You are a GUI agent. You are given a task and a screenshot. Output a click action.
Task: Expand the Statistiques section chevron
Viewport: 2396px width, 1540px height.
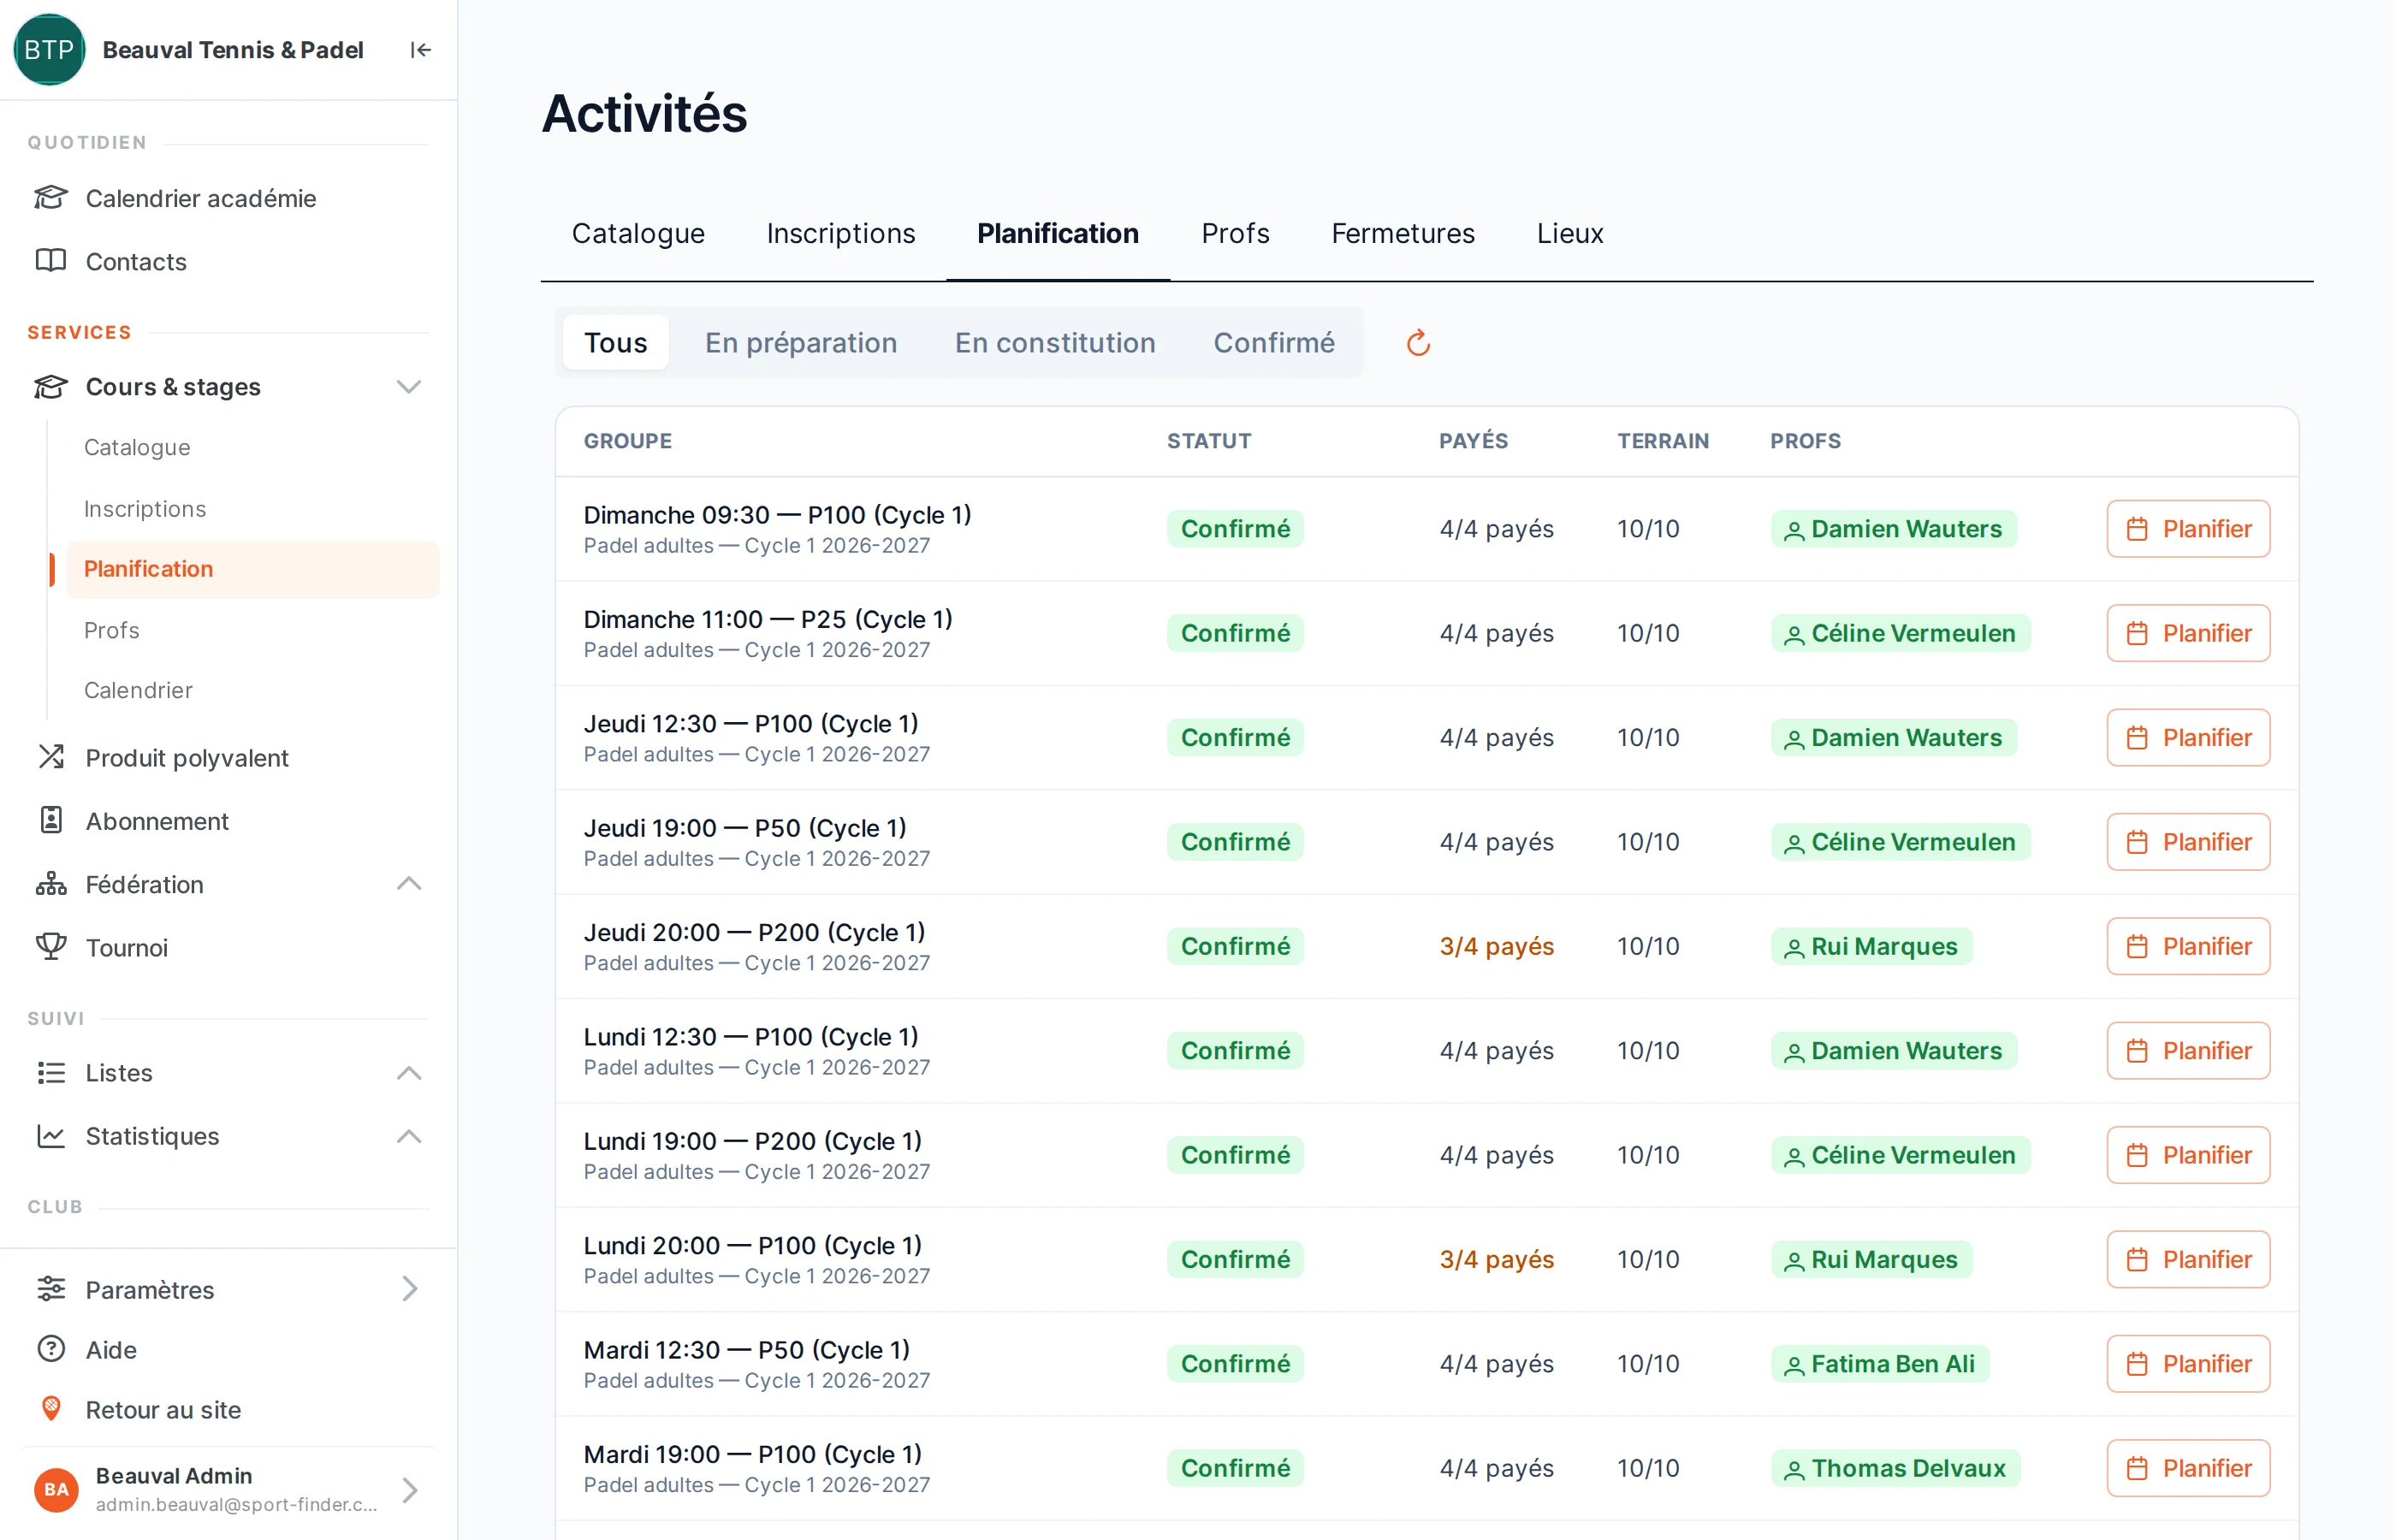[409, 1136]
